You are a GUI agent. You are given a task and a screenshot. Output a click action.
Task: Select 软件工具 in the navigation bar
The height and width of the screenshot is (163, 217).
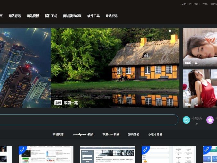(93, 16)
